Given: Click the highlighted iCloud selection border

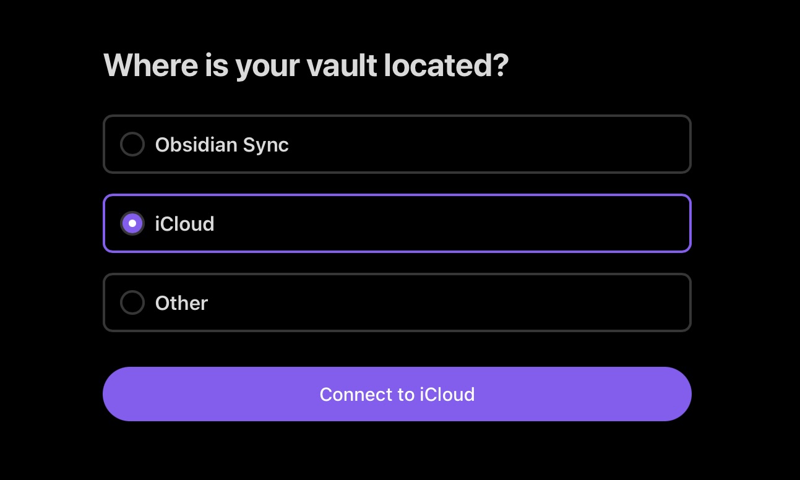Looking at the screenshot, I should pyautogui.click(x=397, y=195).
